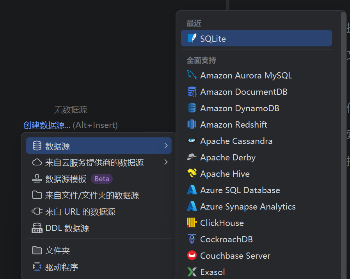The width and height of the screenshot is (350, 279).
Task: Click the CockroachDB icon
Action: click(x=192, y=239)
